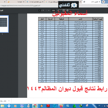Rotate the PDF document
This screenshot has width=108, height=108.
point(67,10)
